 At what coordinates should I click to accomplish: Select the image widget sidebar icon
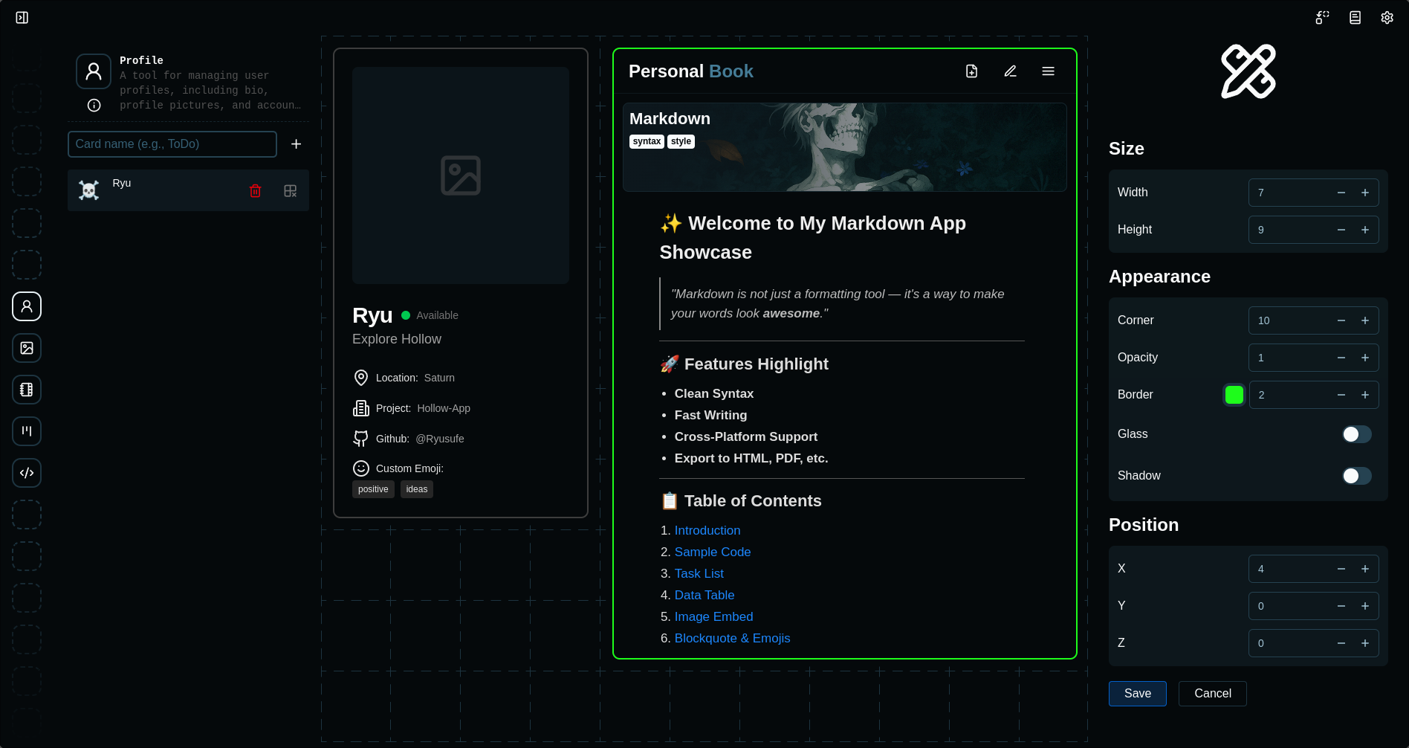tap(27, 348)
